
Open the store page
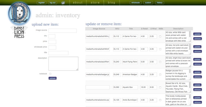[95, 3]
